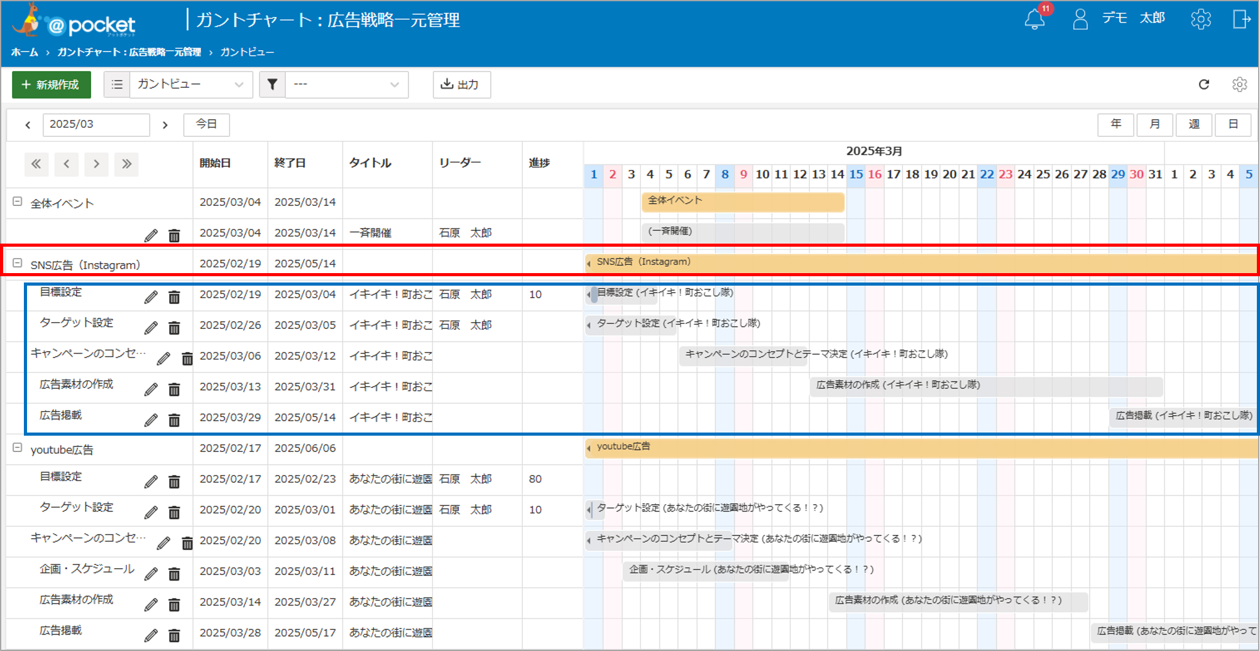Open the filter dropdown showing ---
This screenshot has height=651, width=1260.
click(347, 84)
